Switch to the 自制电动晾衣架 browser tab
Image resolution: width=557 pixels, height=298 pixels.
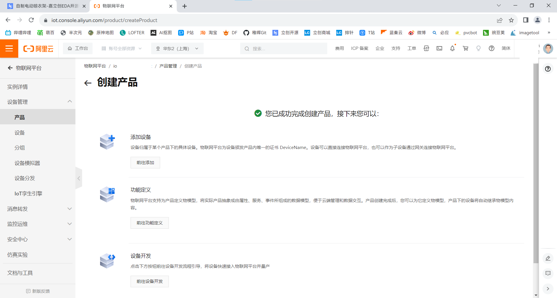coord(46,6)
